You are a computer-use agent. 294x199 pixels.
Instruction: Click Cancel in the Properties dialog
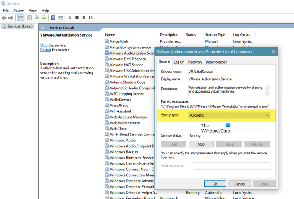(x=240, y=184)
